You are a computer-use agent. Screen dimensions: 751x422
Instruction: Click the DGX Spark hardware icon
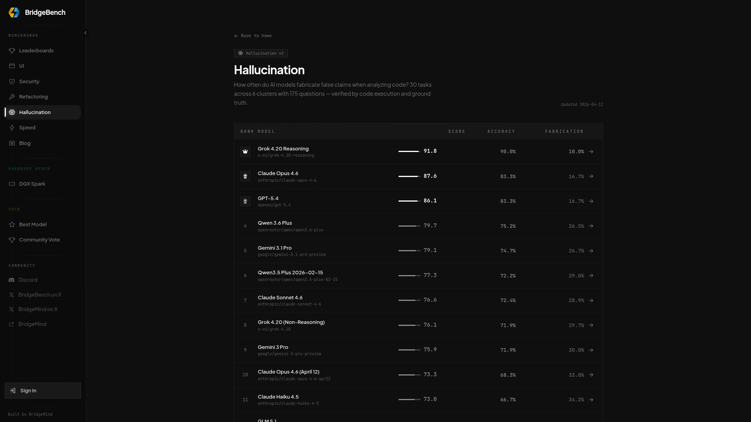click(x=12, y=184)
